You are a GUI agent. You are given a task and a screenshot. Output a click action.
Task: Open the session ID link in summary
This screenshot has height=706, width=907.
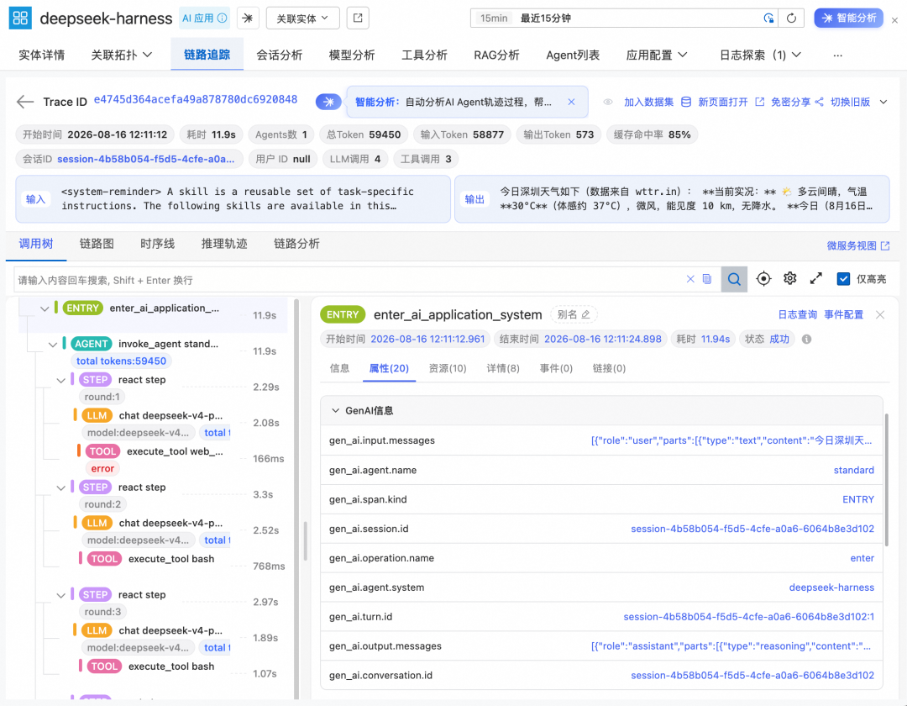[146, 159]
